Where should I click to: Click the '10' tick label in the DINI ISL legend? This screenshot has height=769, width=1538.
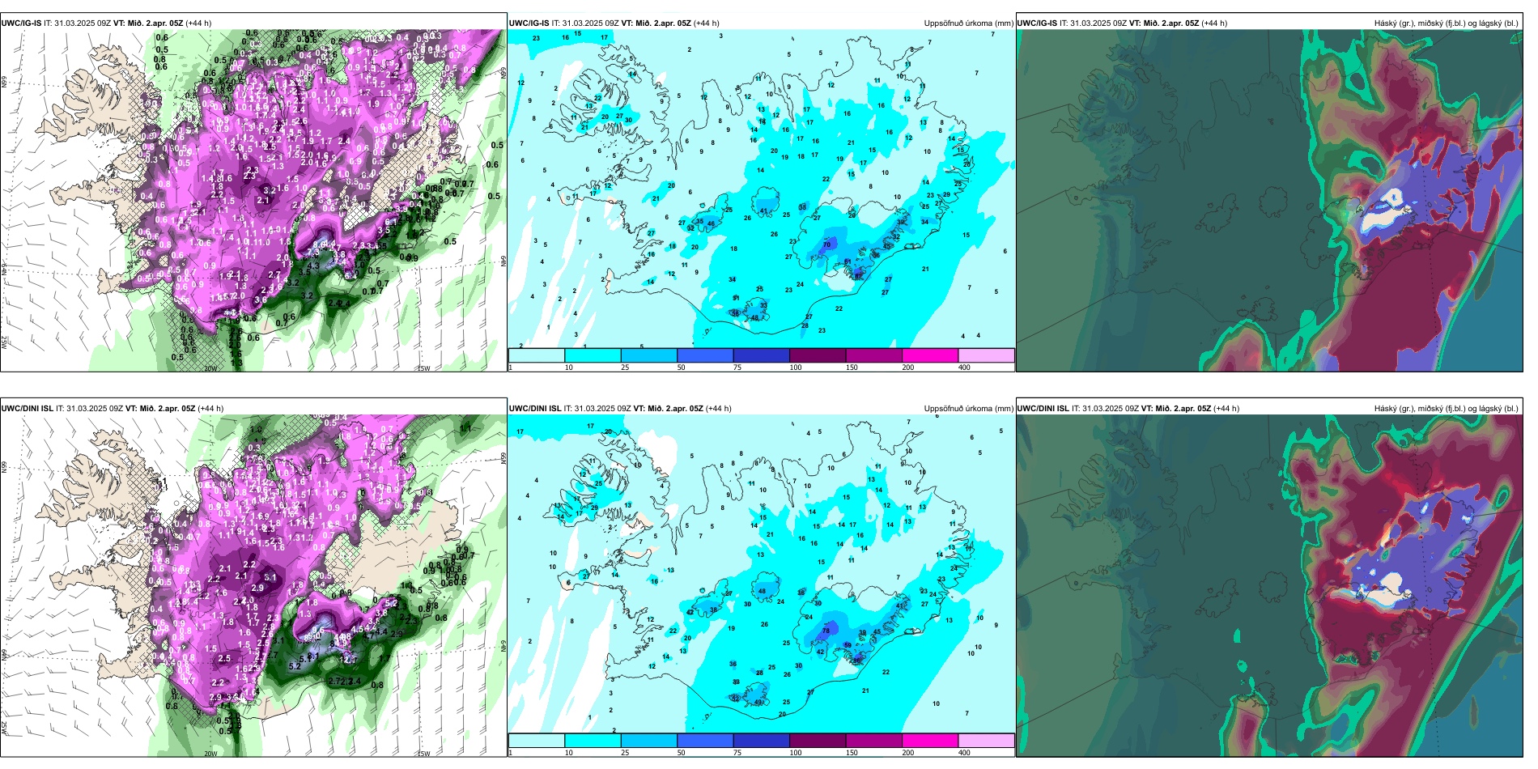[569, 753]
